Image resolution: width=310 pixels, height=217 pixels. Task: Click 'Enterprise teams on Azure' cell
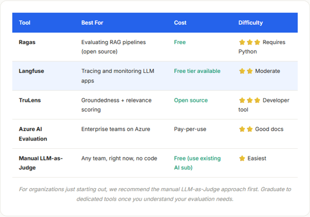116,129
